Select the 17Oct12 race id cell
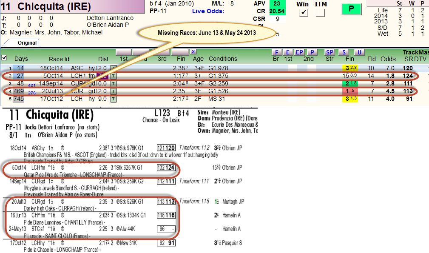Screen dimensions: 429x253 [51, 99]
